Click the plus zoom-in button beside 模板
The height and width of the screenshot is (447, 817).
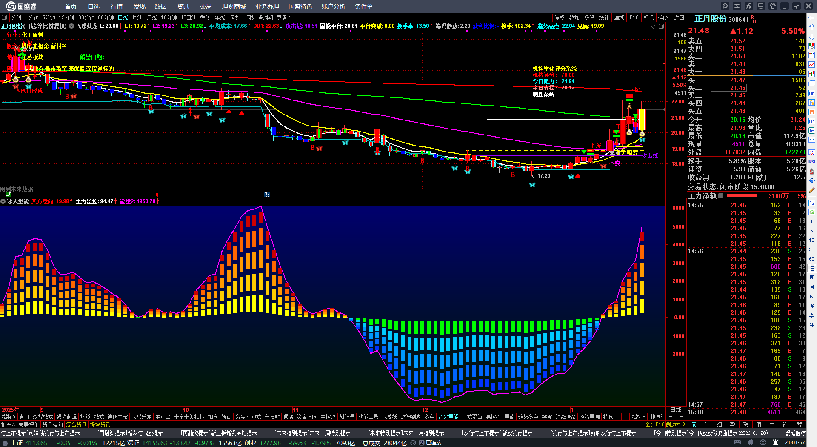(671, 417)
